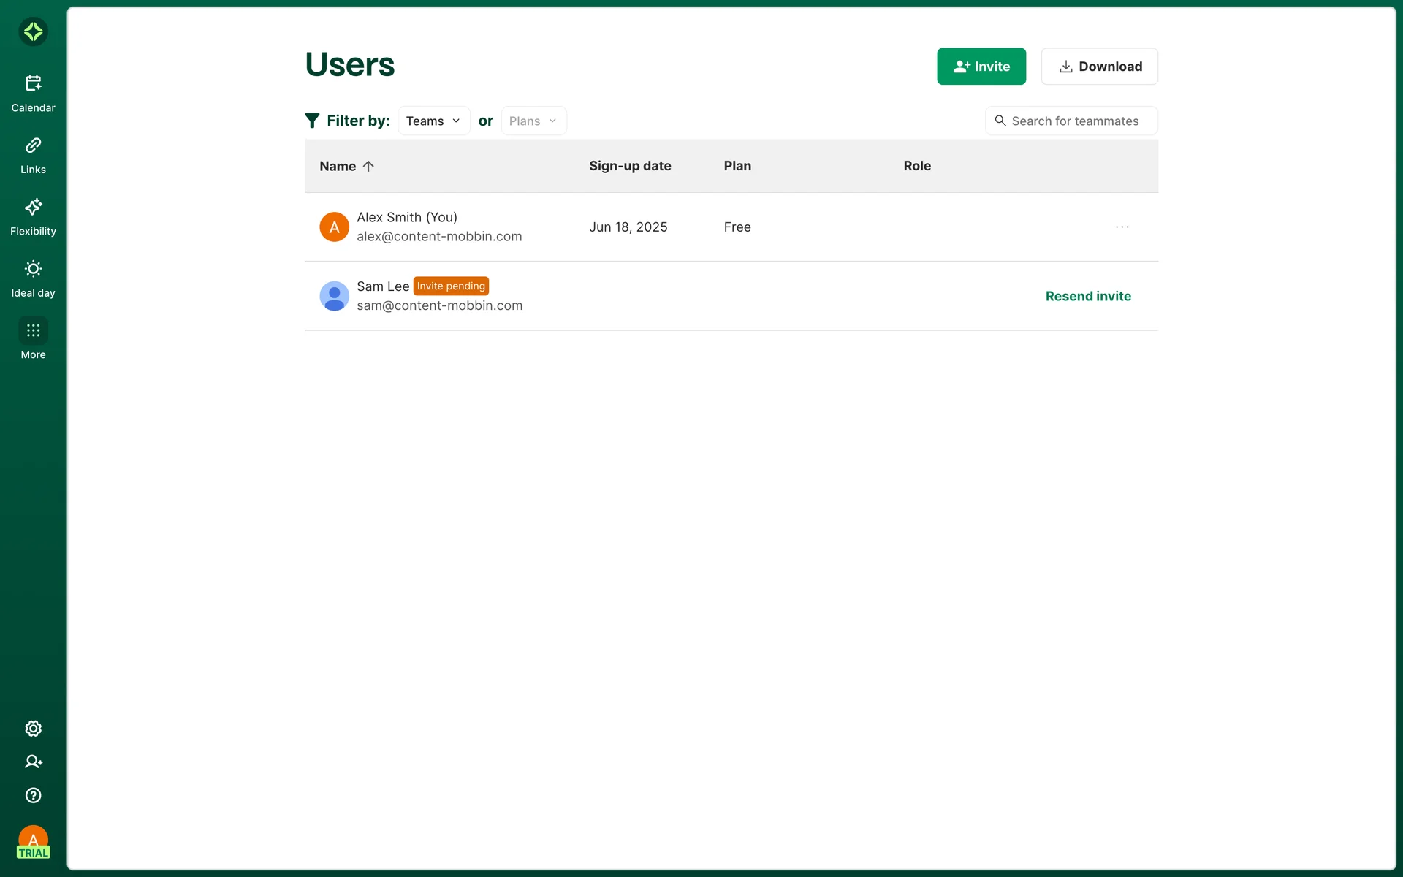Click the add teammate sidebar icon
Image resolution: width=1403 pixels, height=877 pixels.
click(33, 762)
